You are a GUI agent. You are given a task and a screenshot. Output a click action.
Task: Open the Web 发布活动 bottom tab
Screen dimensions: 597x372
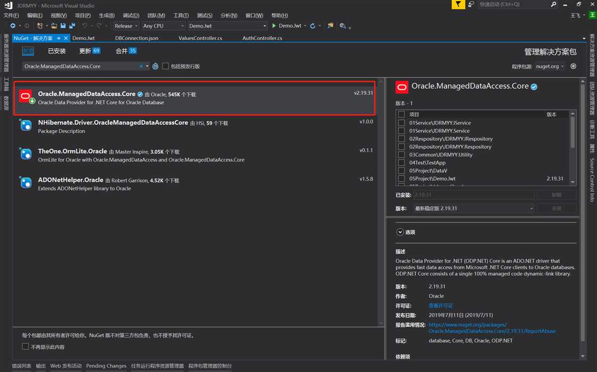(66, 366)
